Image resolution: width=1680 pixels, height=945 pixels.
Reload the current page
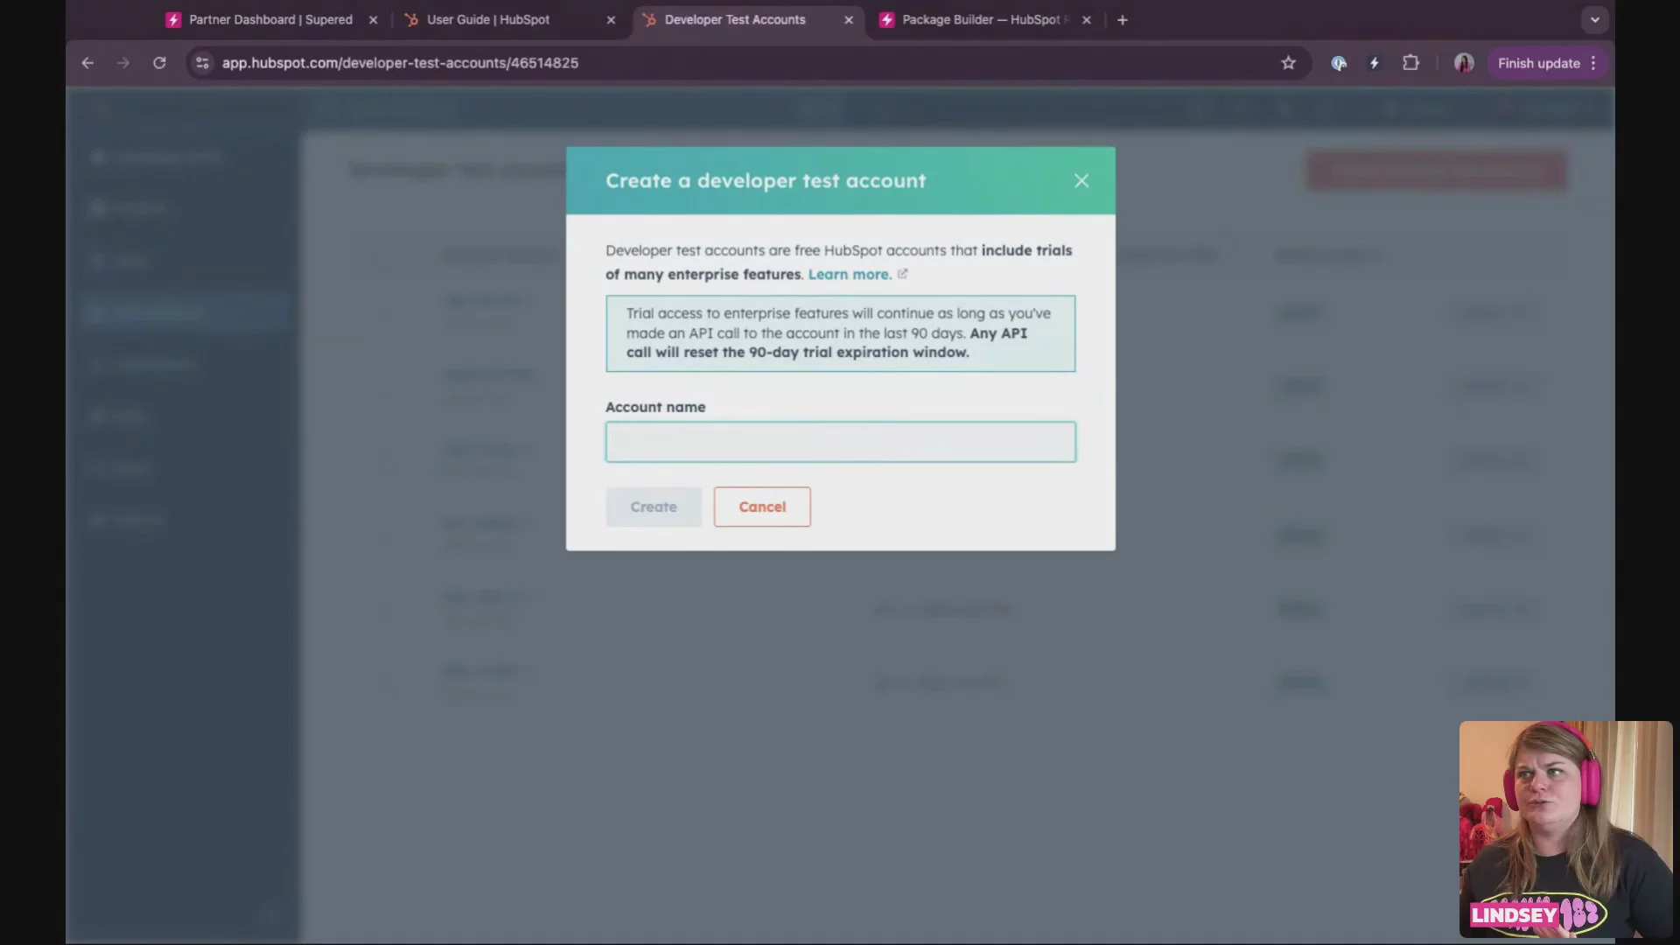tap(159, 63)
